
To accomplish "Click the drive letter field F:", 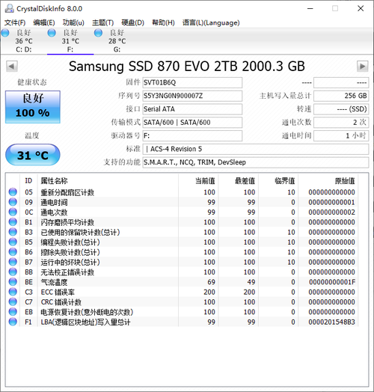I will [192, 135].
